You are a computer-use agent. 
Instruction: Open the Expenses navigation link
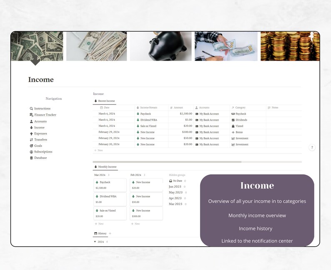40,134
